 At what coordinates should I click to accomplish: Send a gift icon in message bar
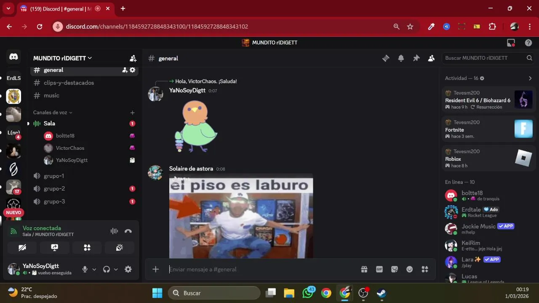coord(364,269)
